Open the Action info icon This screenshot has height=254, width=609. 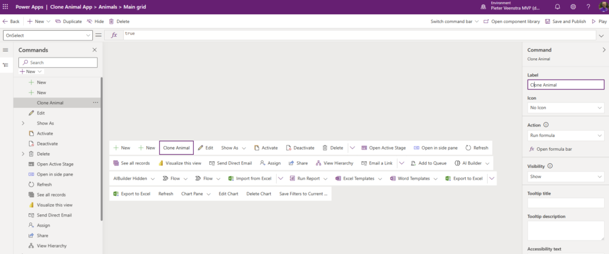(546, 125)
